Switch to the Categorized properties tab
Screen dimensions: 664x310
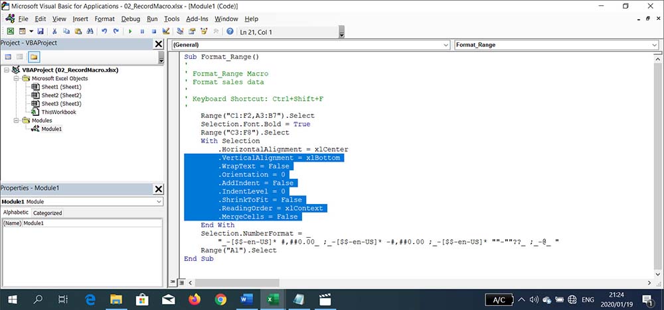pos(47,213)
